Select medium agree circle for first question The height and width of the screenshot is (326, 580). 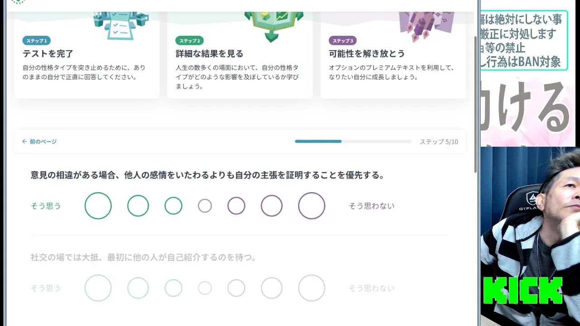click(138, 206)
